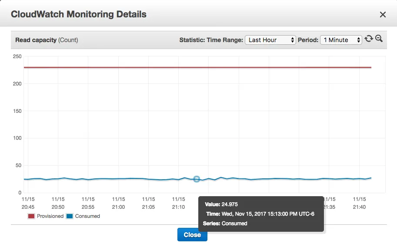Click the red Provisioned capacity line
Viewport: 397px width, 250px height.
coord(197,68)
